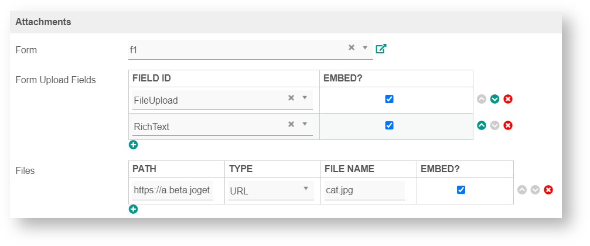Uncheck Embed for the FileUpload field

click(389, 99)
